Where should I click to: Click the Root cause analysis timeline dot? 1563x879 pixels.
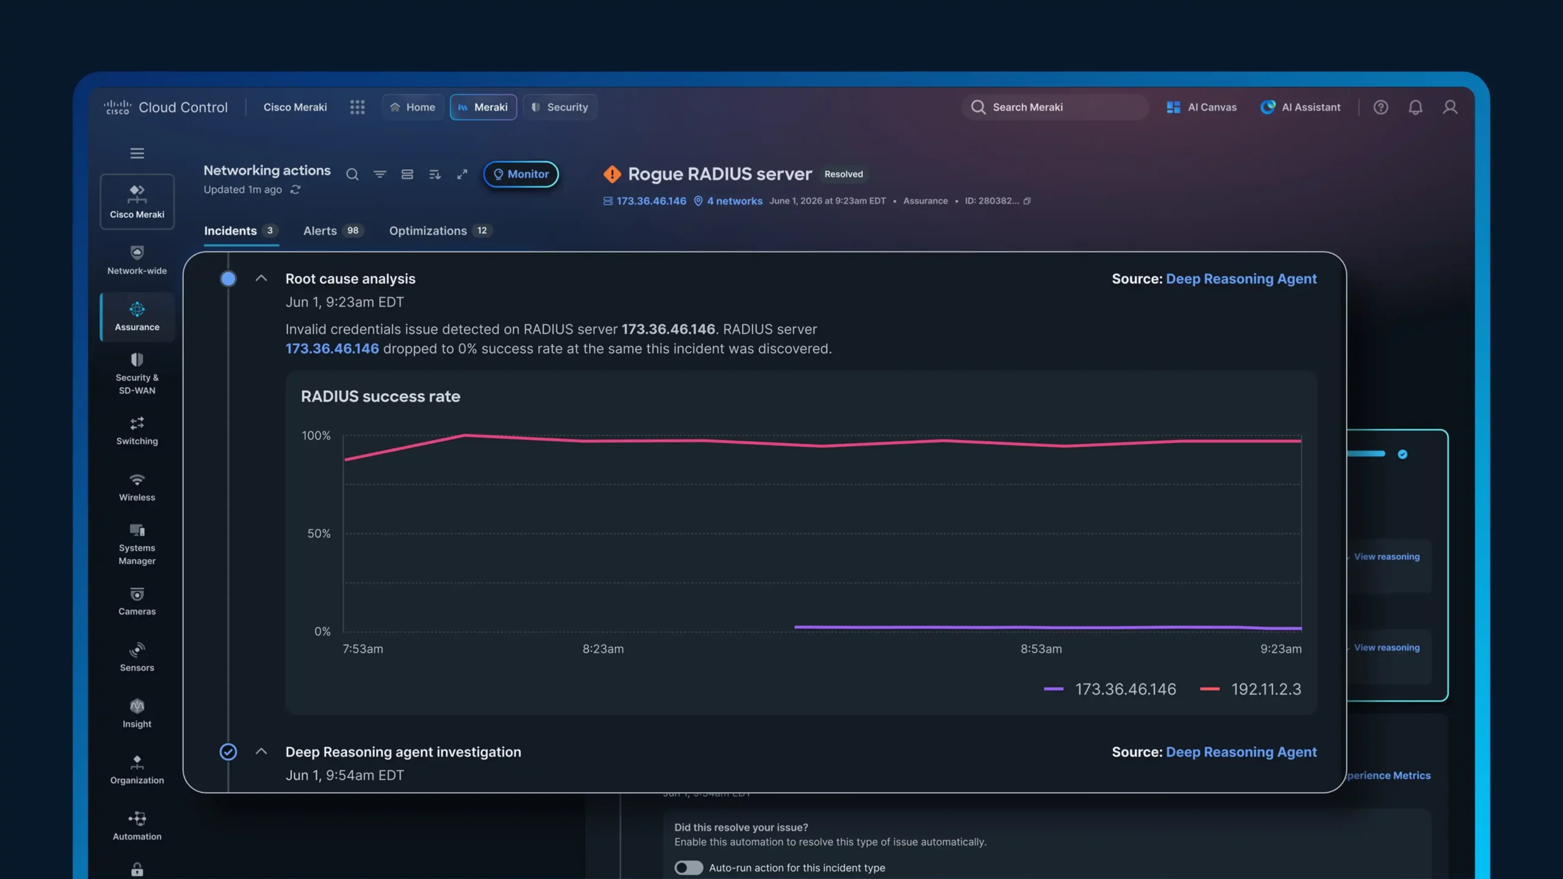[x=228, y=278]
